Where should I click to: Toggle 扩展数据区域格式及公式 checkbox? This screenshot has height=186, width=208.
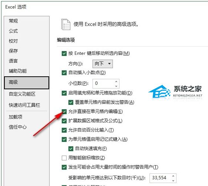(x=64, y=121)
